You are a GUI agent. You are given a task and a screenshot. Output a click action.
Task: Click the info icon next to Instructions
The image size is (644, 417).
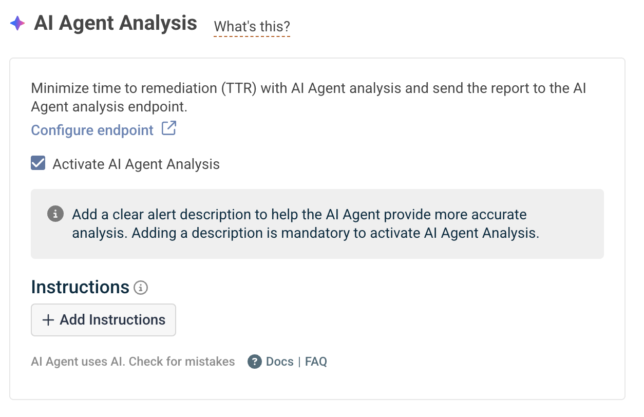click(141, 288)
